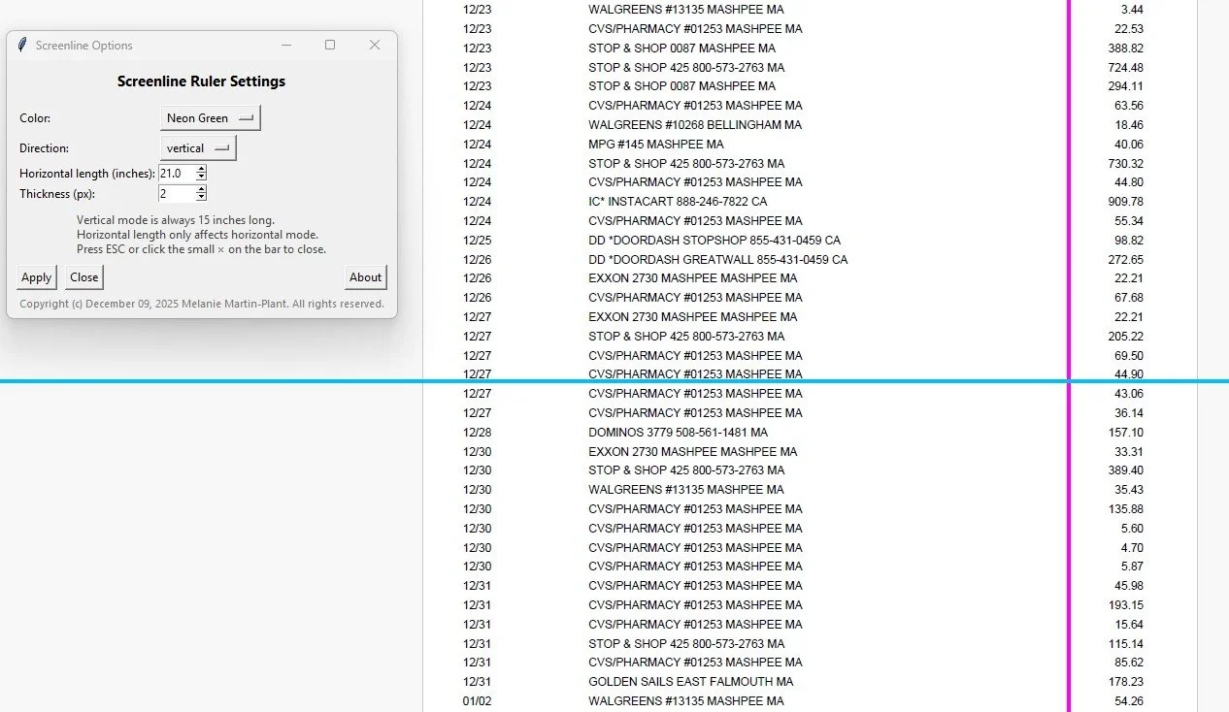Minimize the Screenline Options window
The width and height of the screenshot is (1229, 712).
[x=286, y=46]
